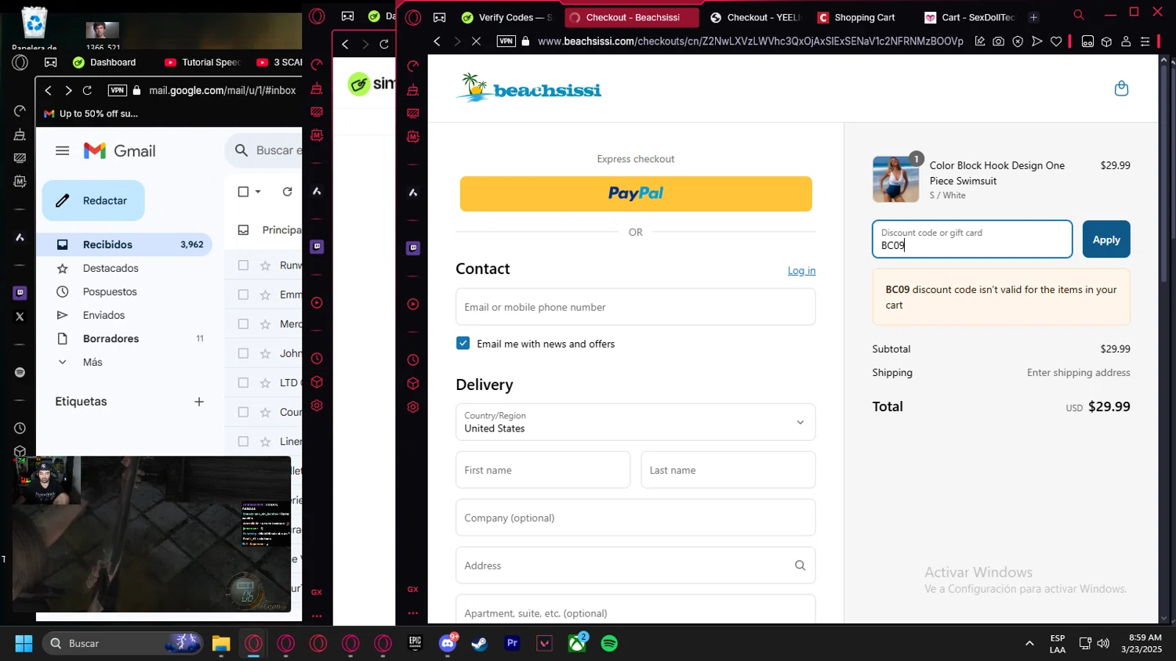Screen dimensions: 1176x661
Task: Open the ad blocker shield icon in address bar
Action: pyautogui.click(x=1018, y=42)
